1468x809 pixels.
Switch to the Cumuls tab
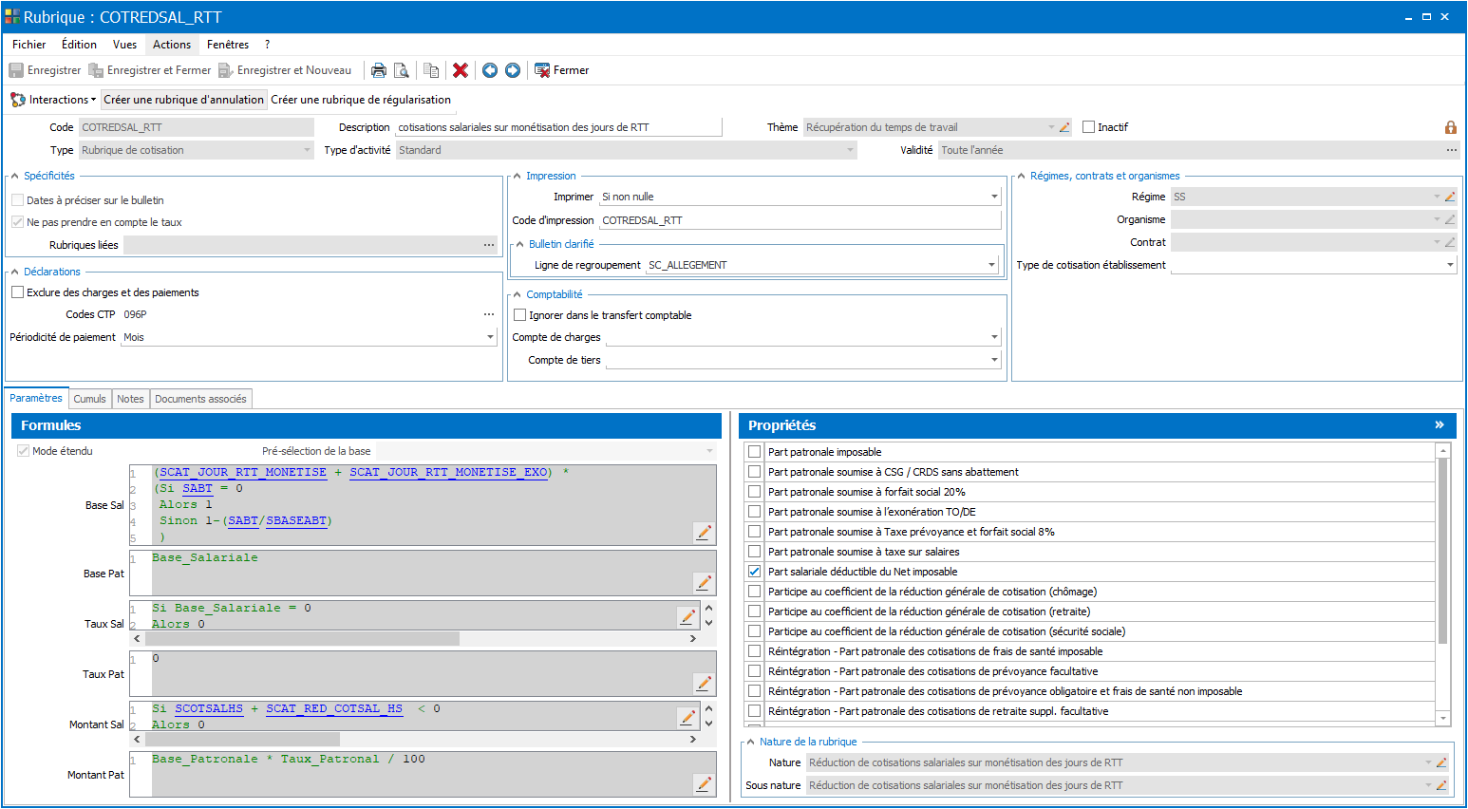pyautogui.click(x=90, y=399)
